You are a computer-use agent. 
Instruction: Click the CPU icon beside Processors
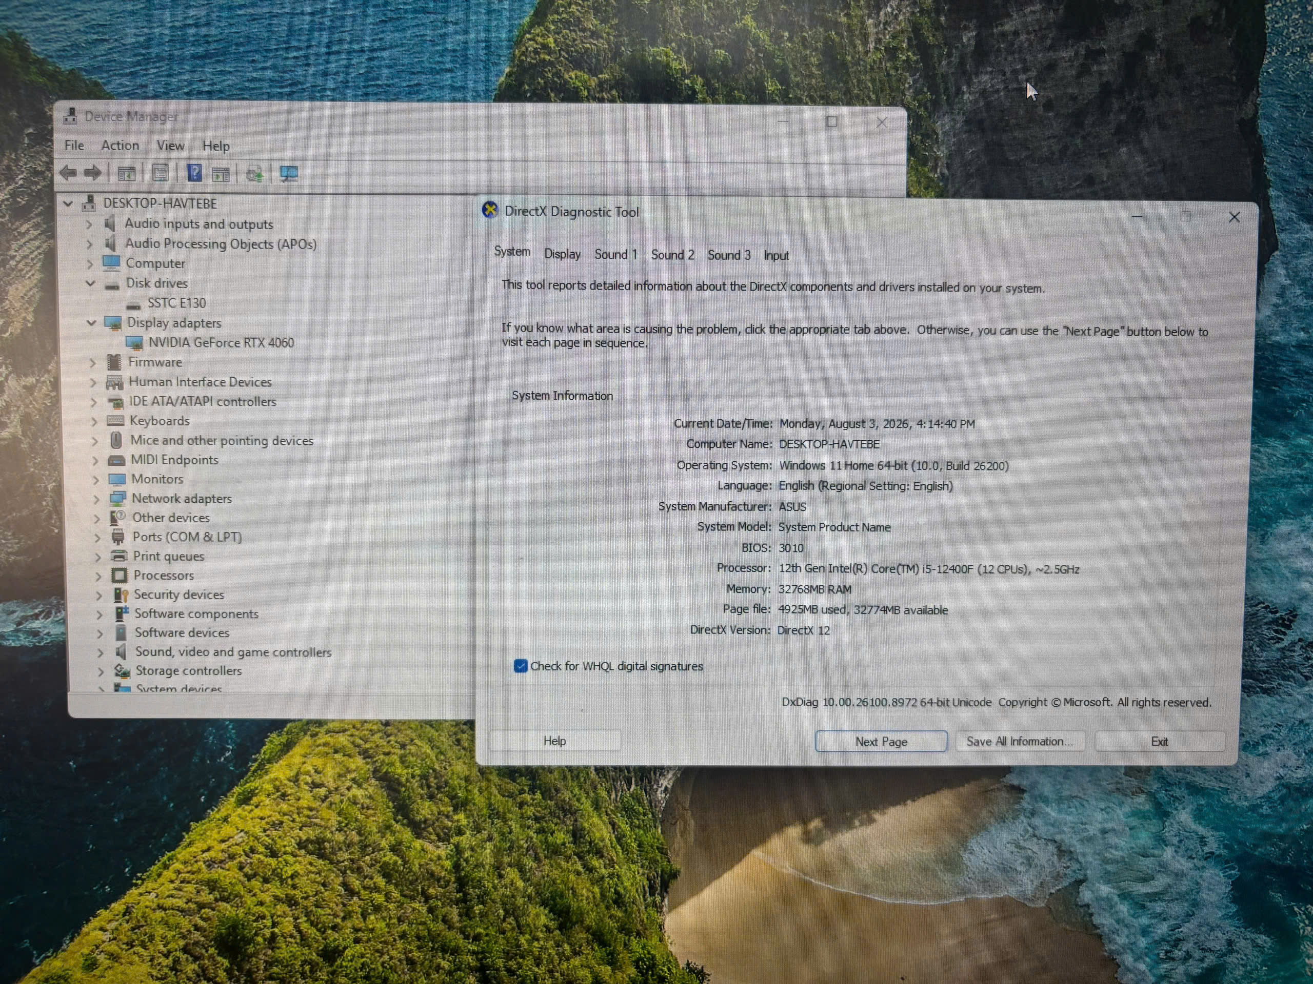(120, 576)
